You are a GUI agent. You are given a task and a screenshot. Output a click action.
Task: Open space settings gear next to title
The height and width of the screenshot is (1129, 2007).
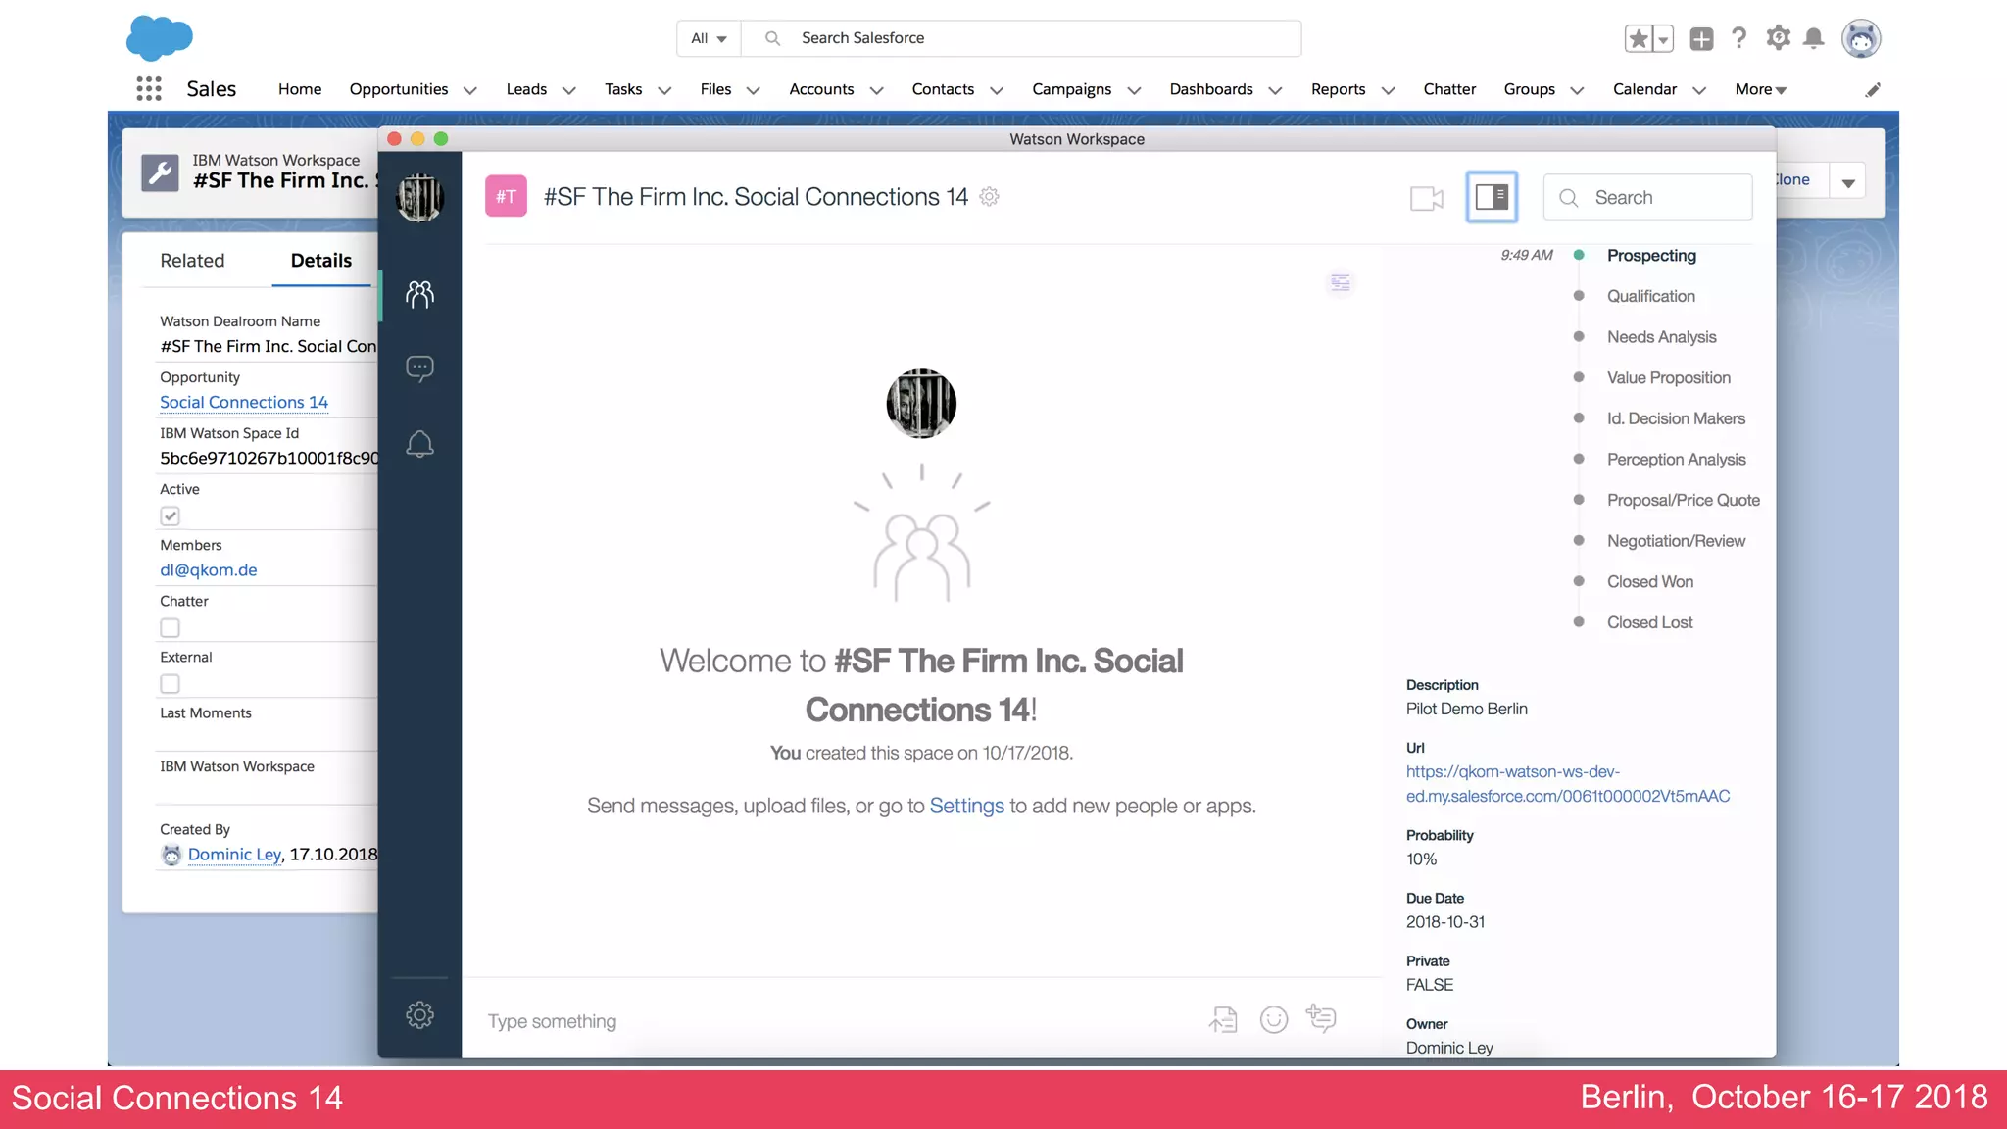tap(990, 197)
